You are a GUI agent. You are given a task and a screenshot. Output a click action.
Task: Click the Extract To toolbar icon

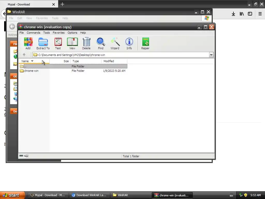pos(43,44)
